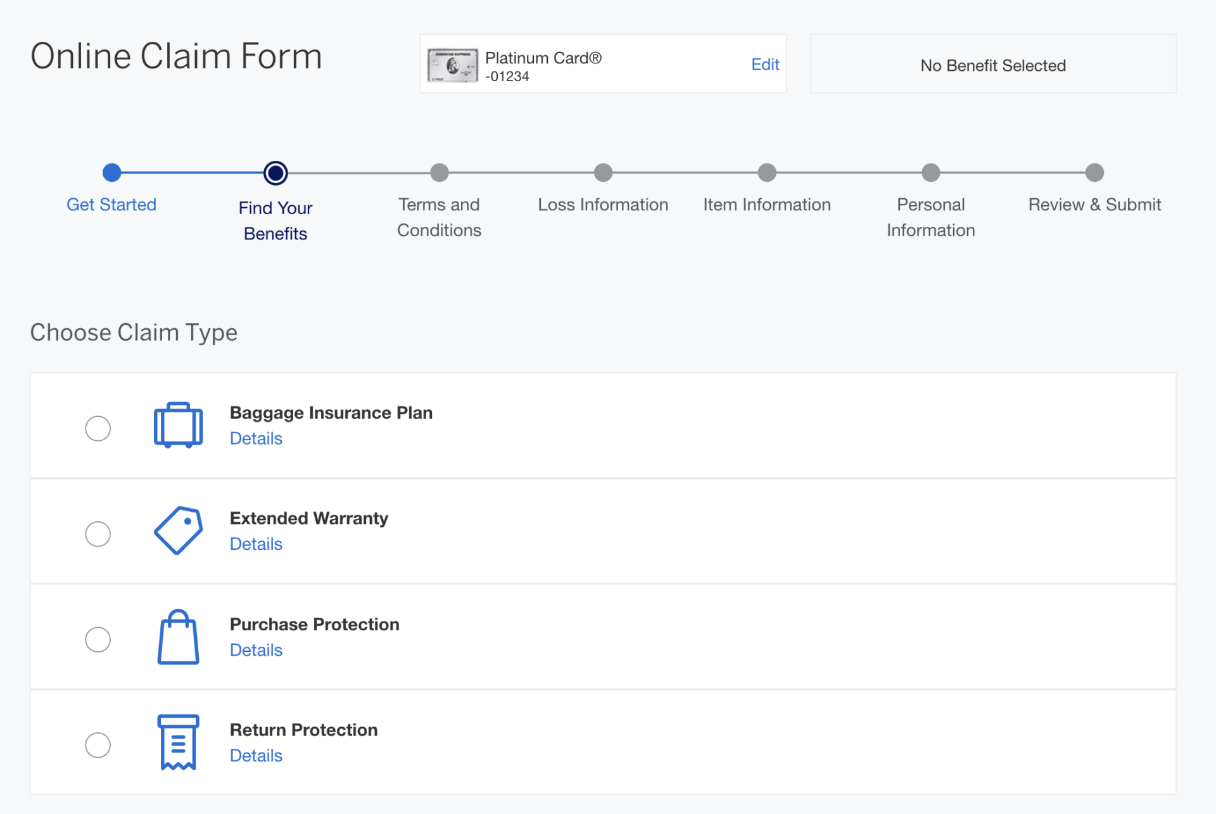Click the Get Started progress dot
The image size is (1216, 814).
pos(111,172)
